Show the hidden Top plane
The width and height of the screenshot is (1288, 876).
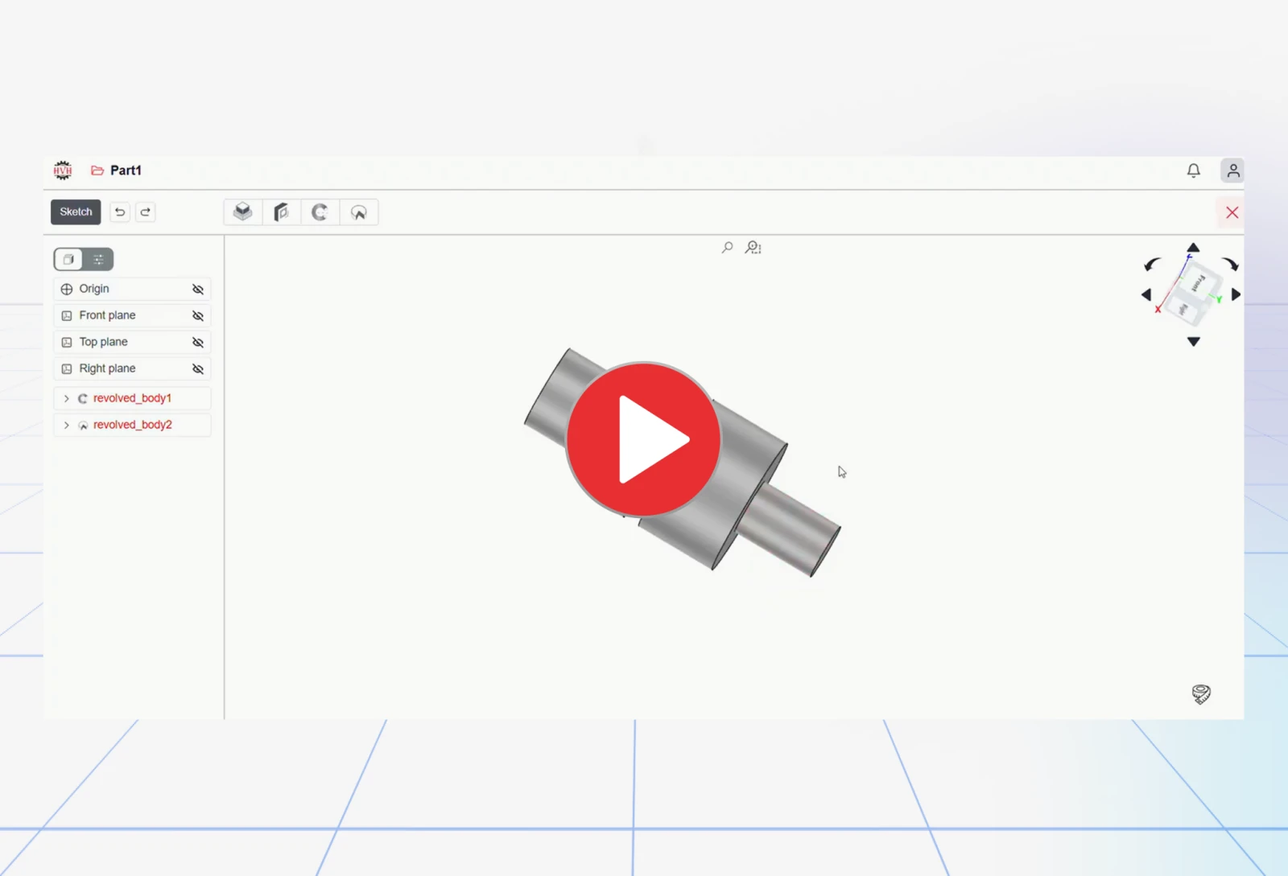(198, 343)
